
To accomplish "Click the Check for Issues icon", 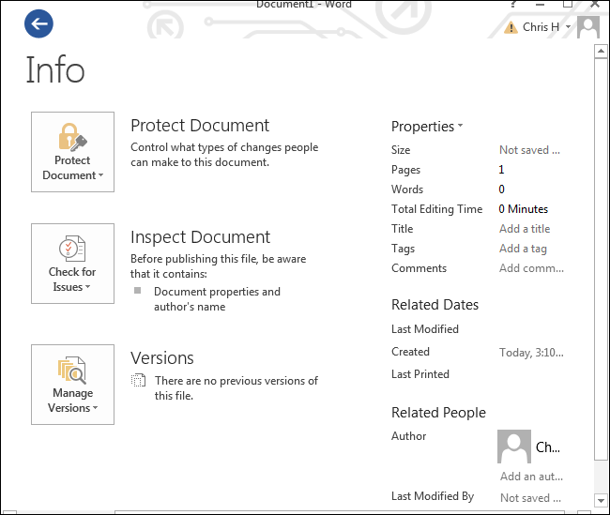I will [x=72, y=249].
